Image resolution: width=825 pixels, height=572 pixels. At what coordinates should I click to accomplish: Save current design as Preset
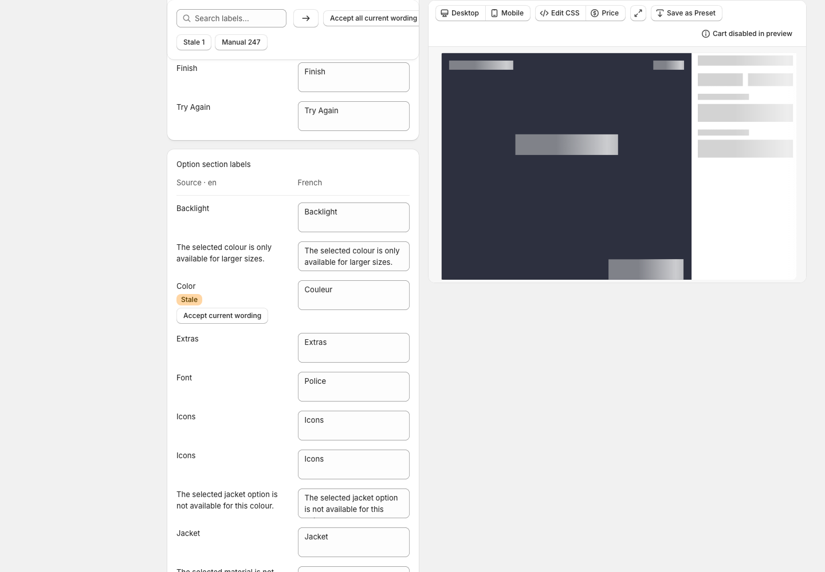pyautogui.click(x=686, y=13)
